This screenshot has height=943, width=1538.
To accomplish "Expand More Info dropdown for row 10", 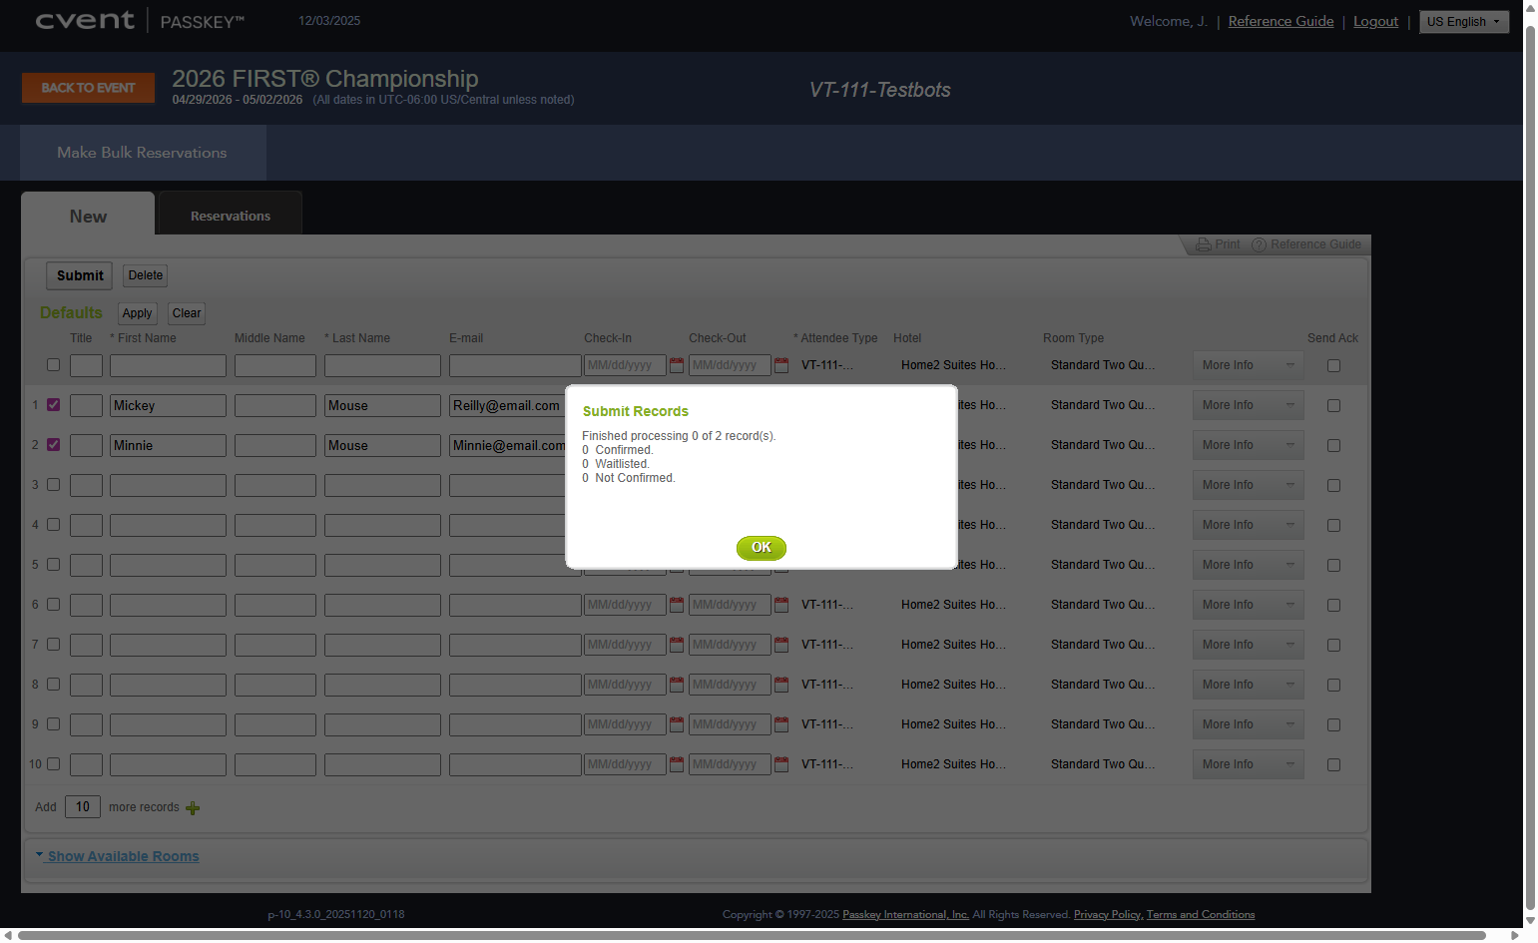I will tap(1248, 764).
